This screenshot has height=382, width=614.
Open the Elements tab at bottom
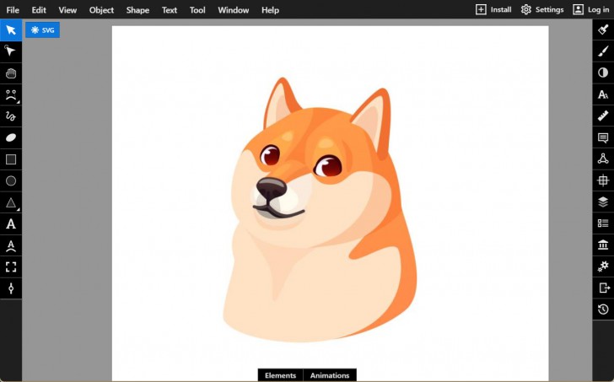(x=280, y=375)
